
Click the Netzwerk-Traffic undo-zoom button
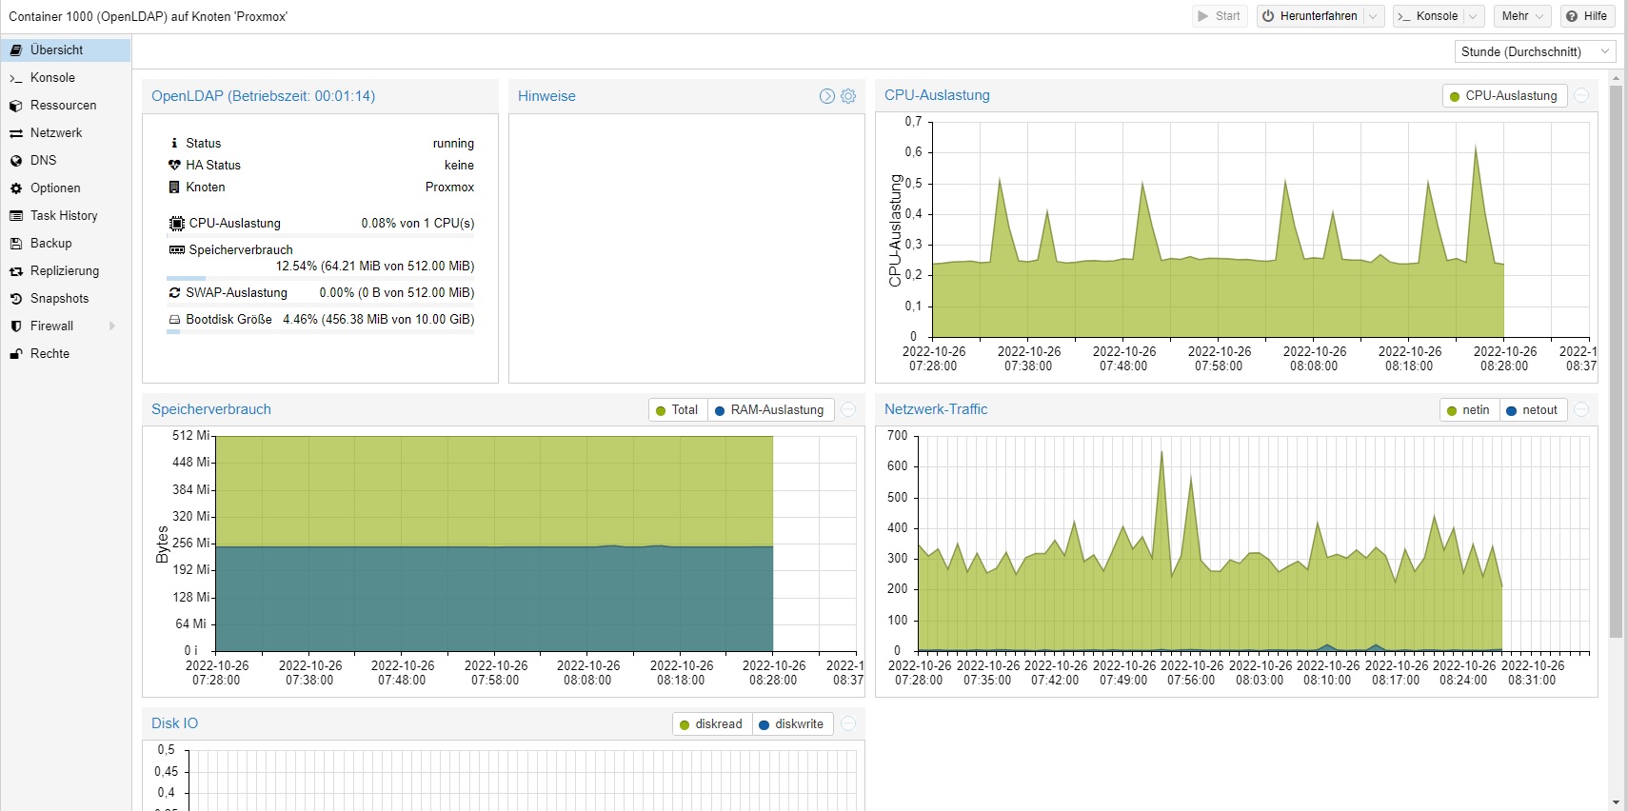(1581, 409)
